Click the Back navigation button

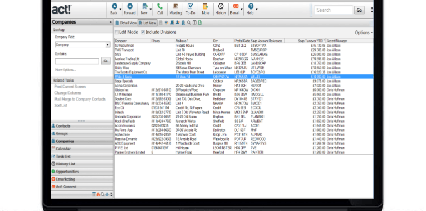[114, 9]
